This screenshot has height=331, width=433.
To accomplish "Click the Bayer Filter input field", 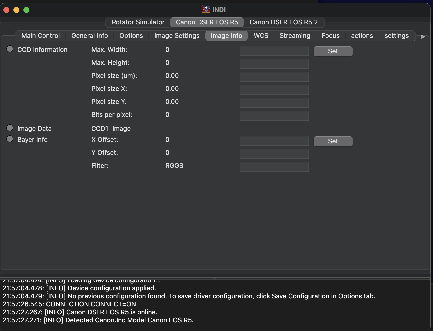I will (x=274, y=167).
